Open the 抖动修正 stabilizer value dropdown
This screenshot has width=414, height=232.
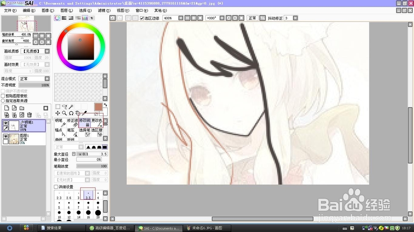pos(295,18)
